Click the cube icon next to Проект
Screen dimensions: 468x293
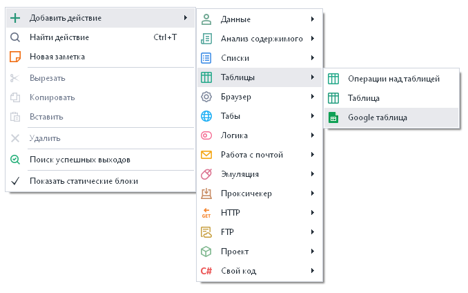tap(206, 252)
